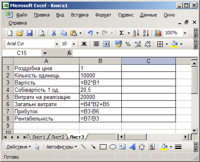The image size is (200, 162).
Task: Open the Файл menu
Action: [22, 15]
